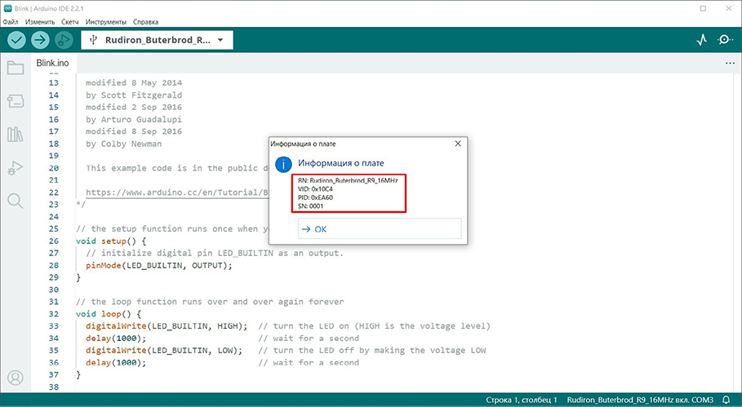
Task: Click the 'by Colby Newman' comment line
Action: click(x=123, y=144)
